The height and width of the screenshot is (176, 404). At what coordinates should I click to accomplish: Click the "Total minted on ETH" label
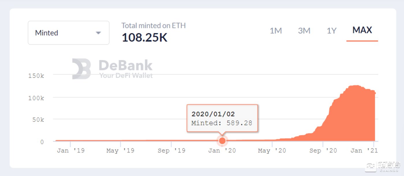click(153, 26)
